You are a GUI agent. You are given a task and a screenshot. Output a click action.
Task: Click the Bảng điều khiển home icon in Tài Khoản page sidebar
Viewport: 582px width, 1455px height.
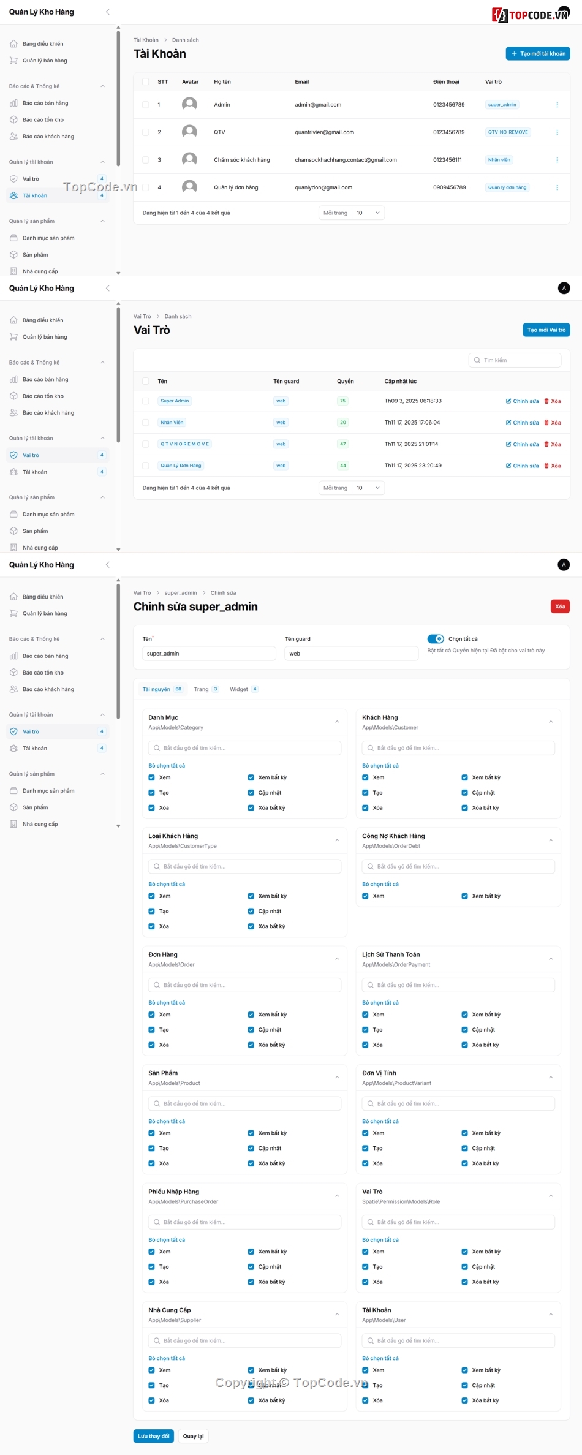[13, 43]
